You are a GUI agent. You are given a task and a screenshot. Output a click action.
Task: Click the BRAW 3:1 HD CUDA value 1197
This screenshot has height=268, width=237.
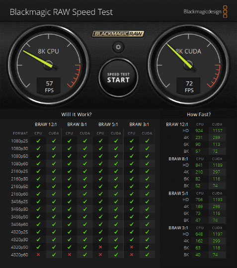pyautogui.click(x=217, y=234)
